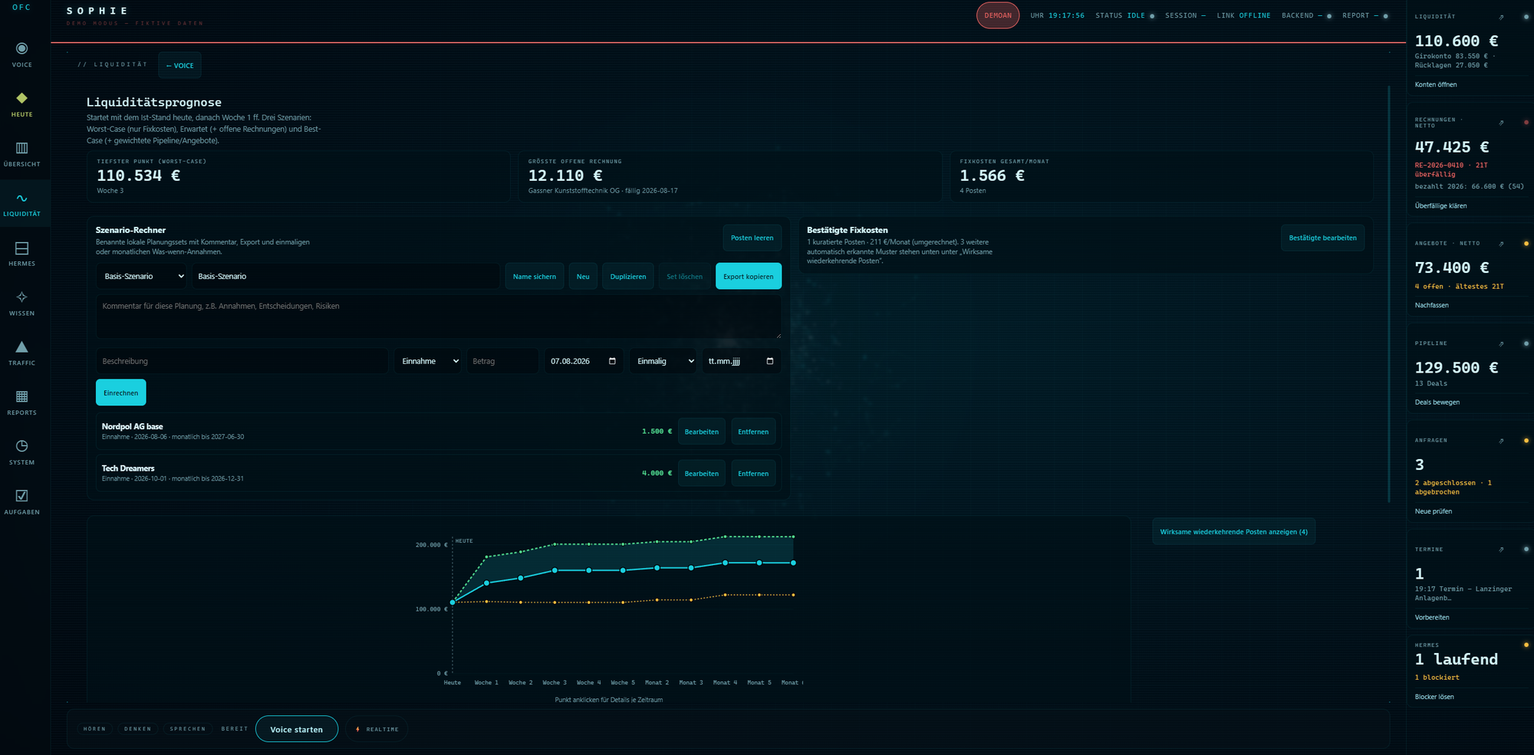1534x755 pixels.
Task: Open the calendar picker of the empty end-date field
Action: 770,361
